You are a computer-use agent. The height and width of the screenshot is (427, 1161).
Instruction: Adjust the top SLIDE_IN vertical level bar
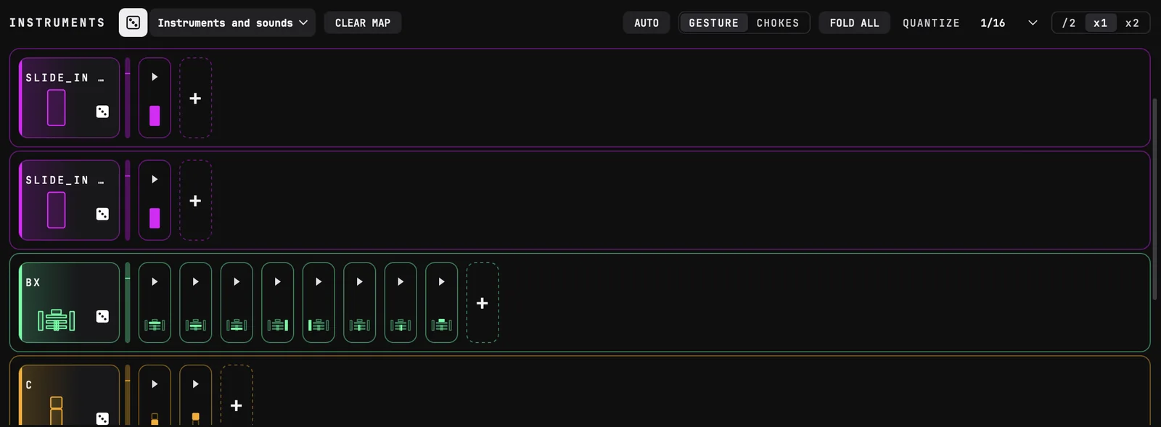128,98
